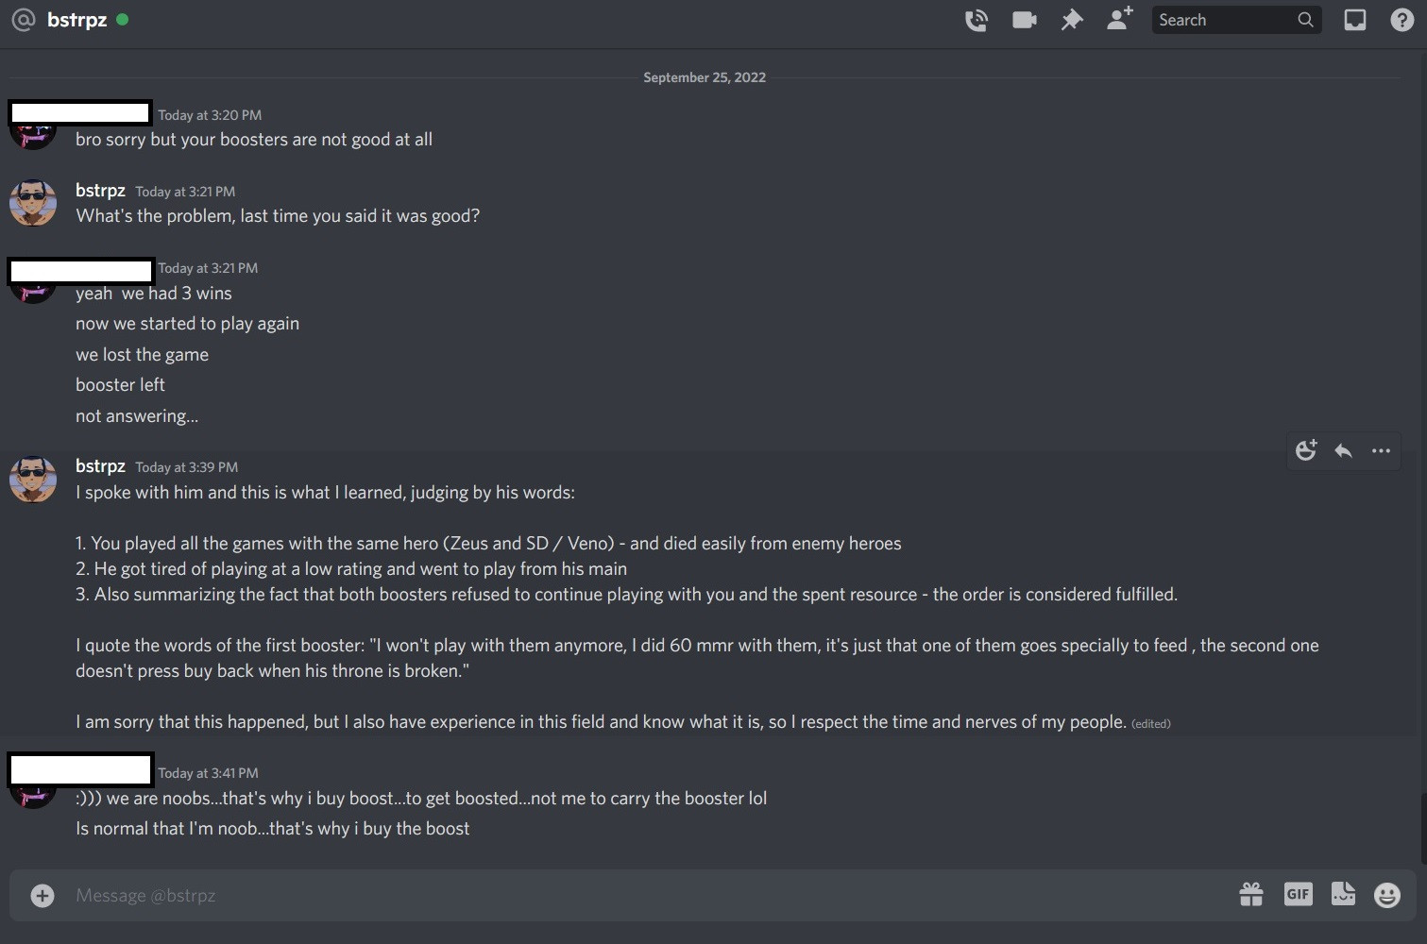
Task: Open more message options menu
Action: point(1381,450)
